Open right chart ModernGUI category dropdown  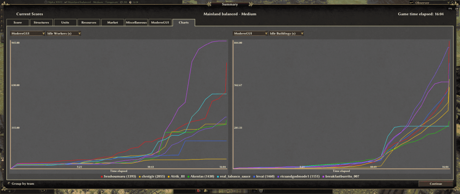tap(250, 34)
